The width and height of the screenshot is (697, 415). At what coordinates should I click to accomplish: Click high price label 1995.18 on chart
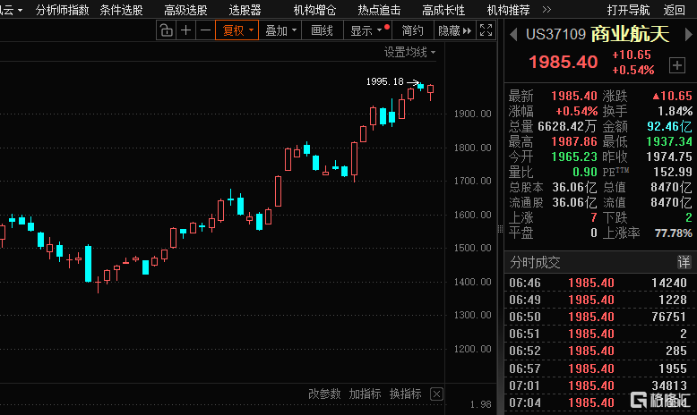click(385, 81)
